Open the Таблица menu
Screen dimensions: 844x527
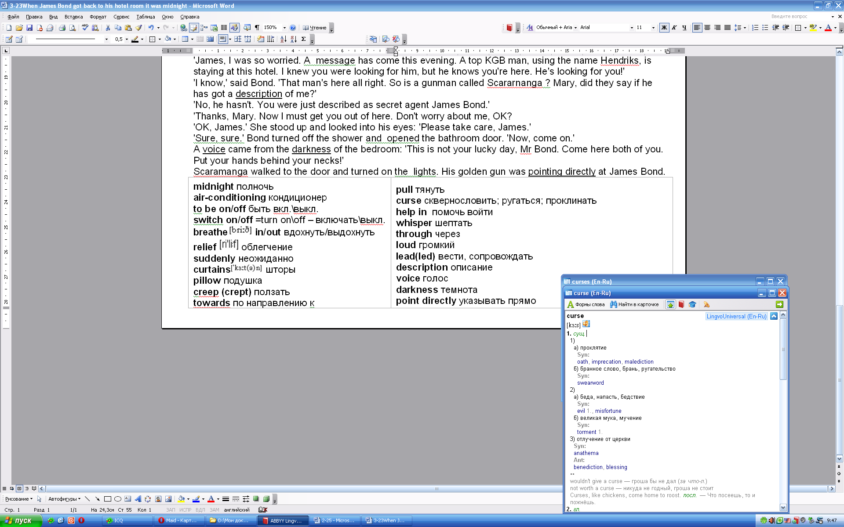(146, 17)
